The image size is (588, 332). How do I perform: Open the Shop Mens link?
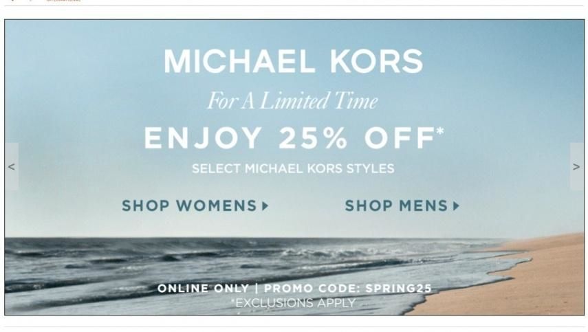tap(402, 206)
